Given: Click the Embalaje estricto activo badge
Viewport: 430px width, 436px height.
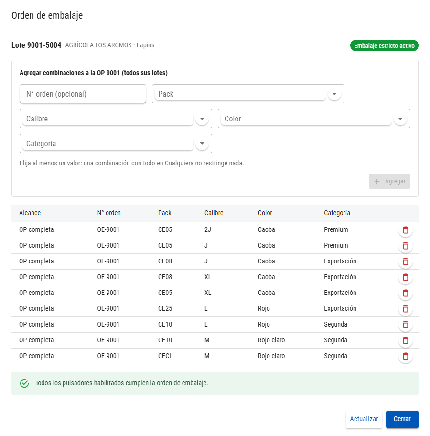Looking at the screenshot, I should point(384,45).
